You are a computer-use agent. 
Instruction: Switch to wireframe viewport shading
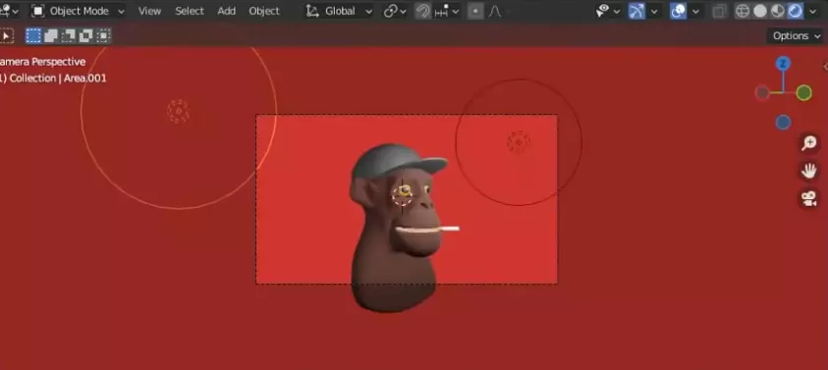(x=743, y=11)
